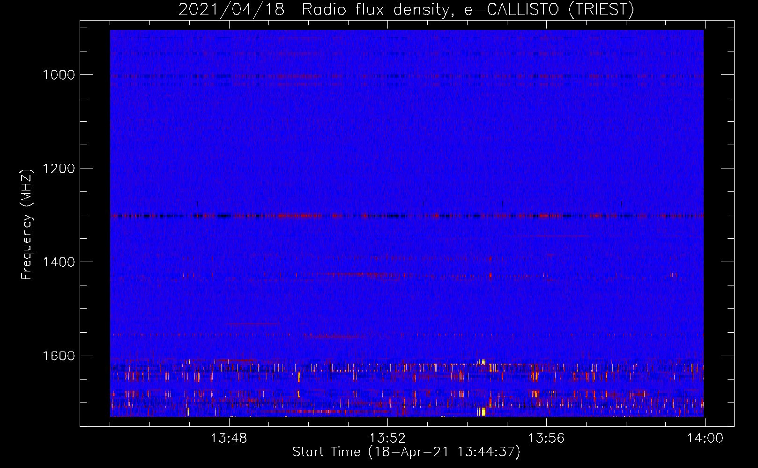Click the 13:56 time tick label
The image size is (758, 468).
[546, 439]
